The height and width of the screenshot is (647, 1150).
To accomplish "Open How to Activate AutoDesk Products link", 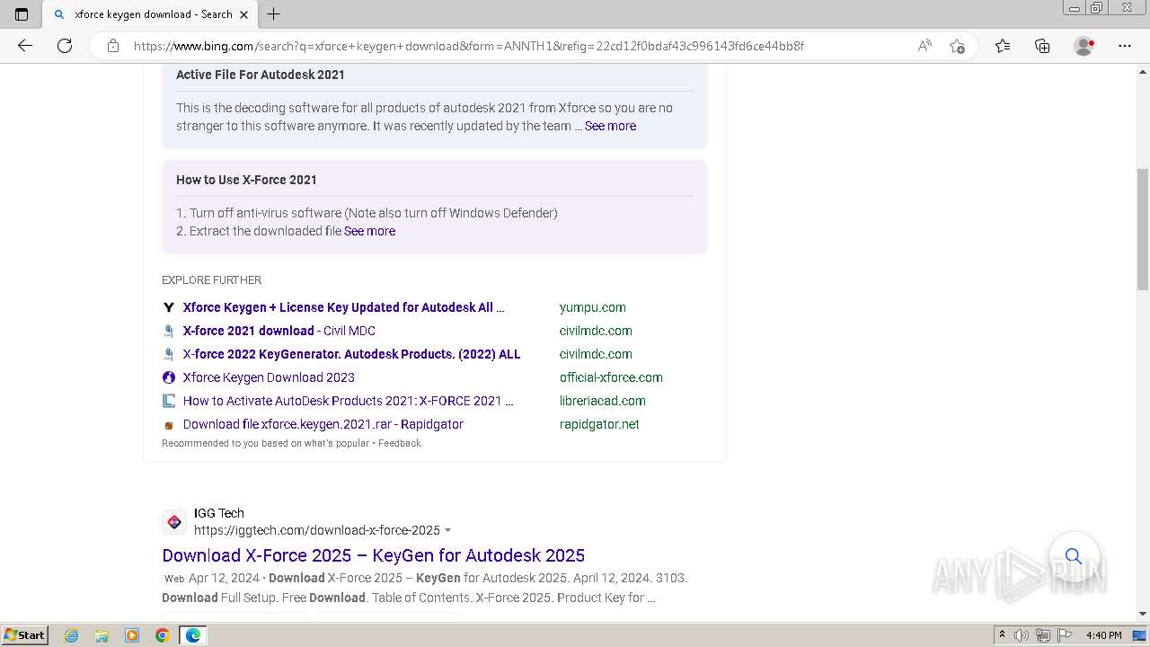I will (x=349, y=401).
